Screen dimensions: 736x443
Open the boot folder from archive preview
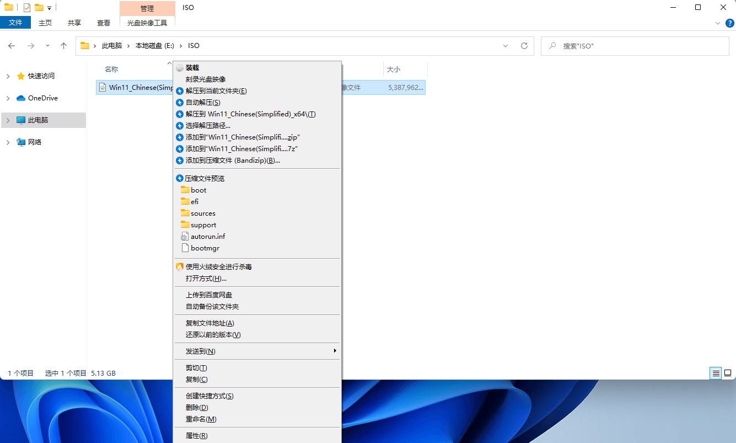coord(197,190)
